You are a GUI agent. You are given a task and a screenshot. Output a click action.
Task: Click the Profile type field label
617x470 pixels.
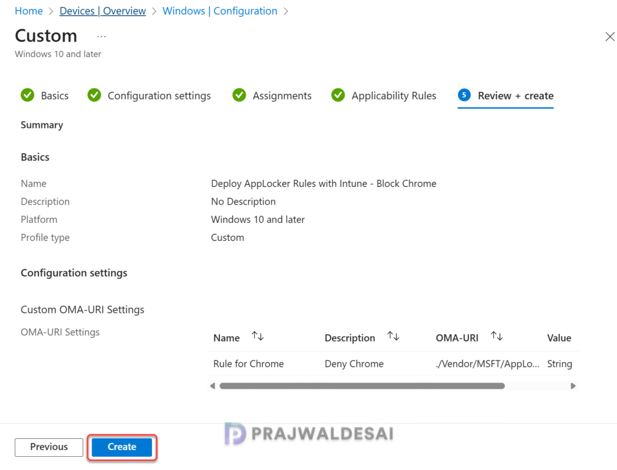(45, 237)
